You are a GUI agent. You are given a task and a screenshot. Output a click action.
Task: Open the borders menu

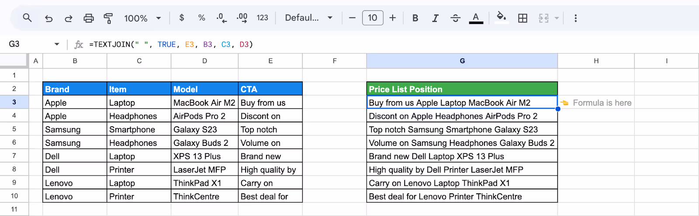[x=523, y=18]
